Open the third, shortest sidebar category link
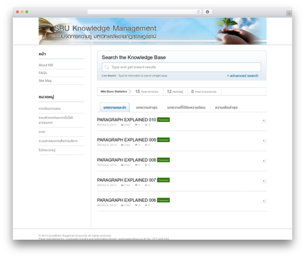Screen dimensions: 305x258 coord(42,132)
